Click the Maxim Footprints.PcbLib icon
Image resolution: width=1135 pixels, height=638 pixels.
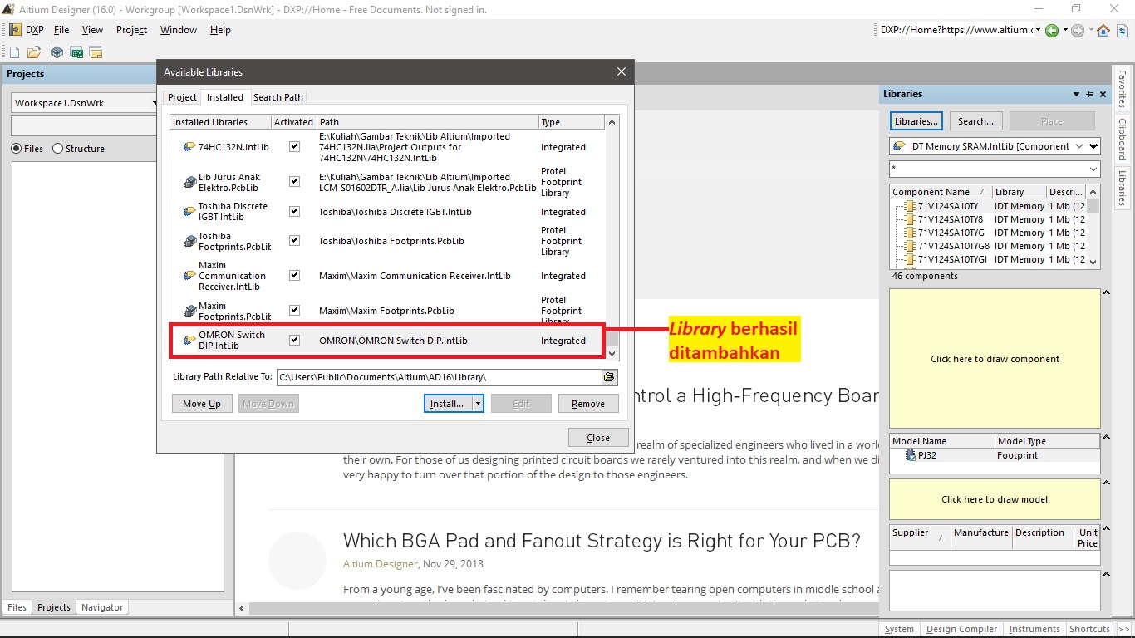tap(189, 311)
